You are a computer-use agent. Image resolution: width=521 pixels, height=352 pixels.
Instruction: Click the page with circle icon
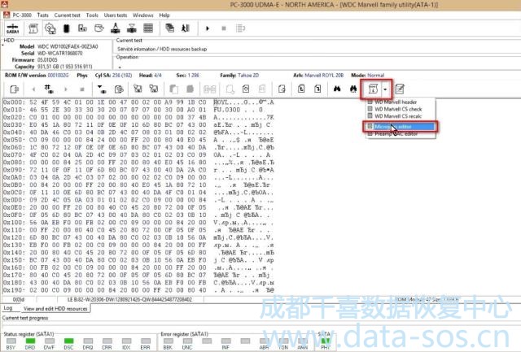(x=246, y=89)
